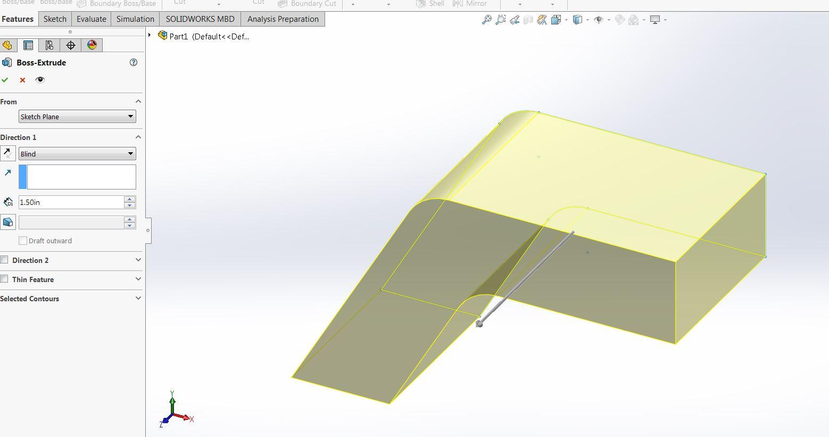The width and height of the screenshot is (829, 437).
Task: Select the Zoom to Area tool
Action: 500,20
